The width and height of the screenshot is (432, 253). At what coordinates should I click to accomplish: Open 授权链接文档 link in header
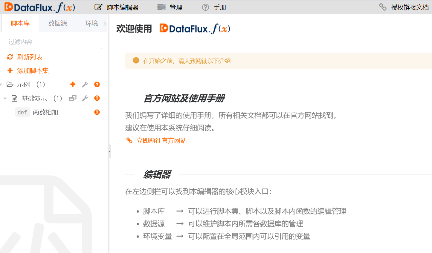[404, 7]
